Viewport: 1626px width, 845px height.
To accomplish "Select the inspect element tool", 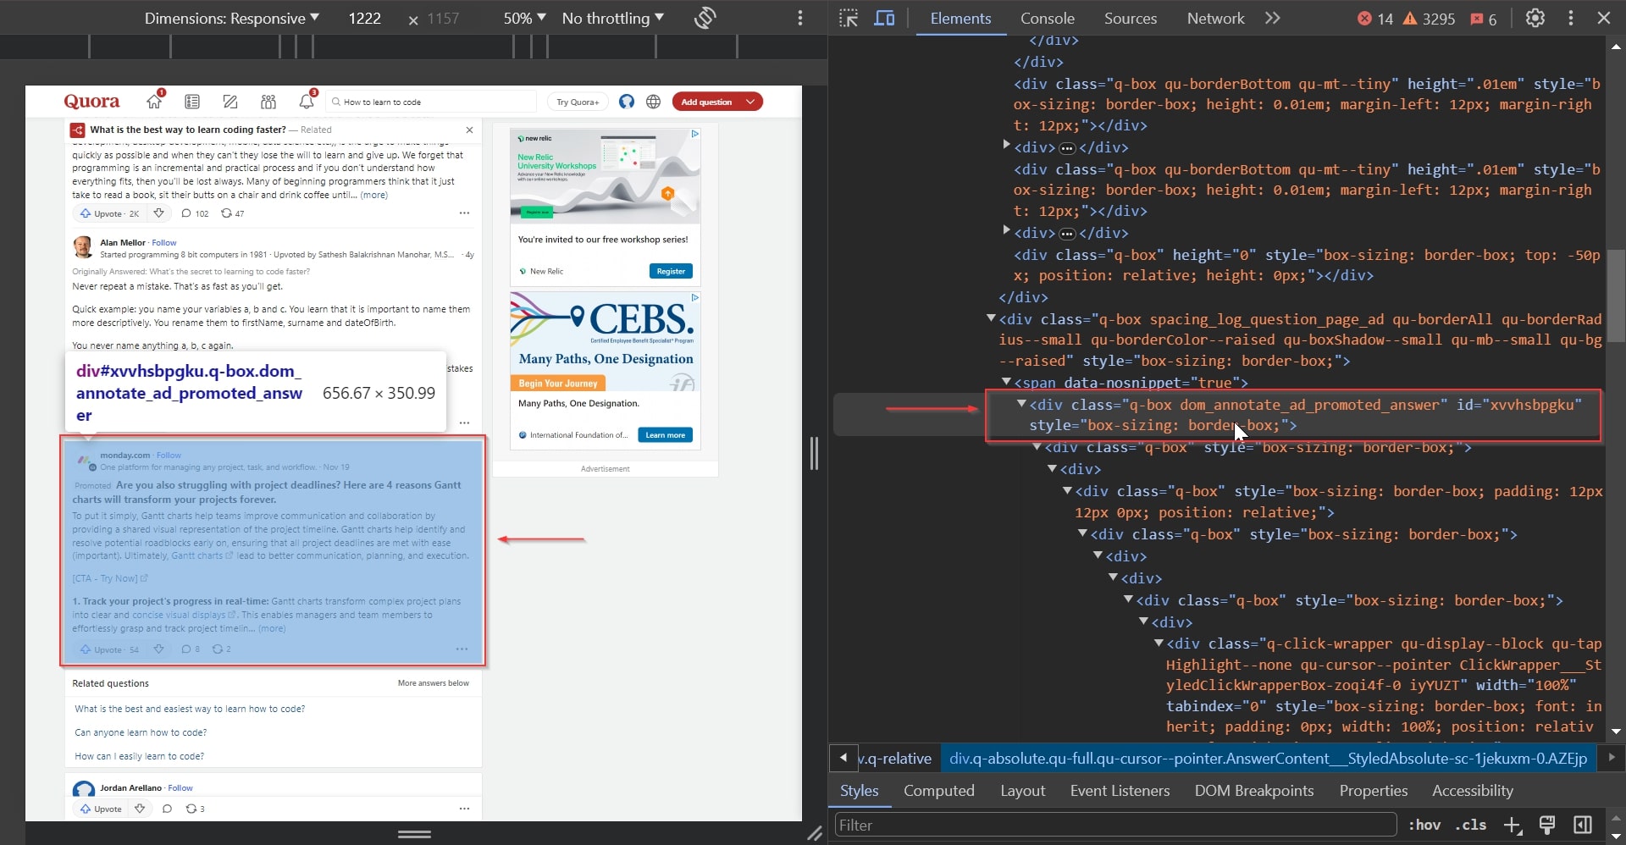I will point(849,17).
